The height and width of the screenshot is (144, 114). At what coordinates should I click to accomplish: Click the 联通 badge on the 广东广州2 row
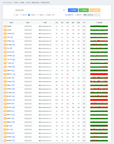[5, 60]
